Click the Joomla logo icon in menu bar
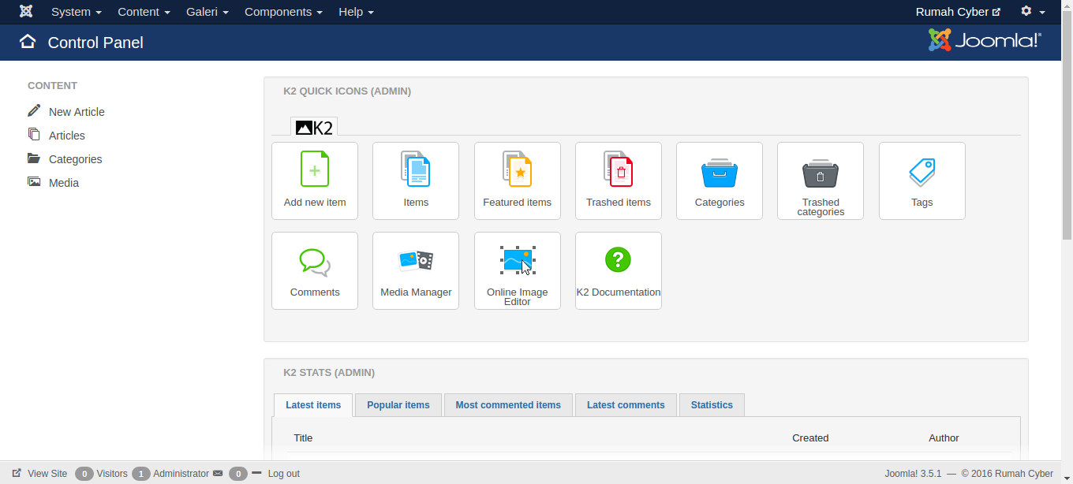1073x484 pixels. 26,12
